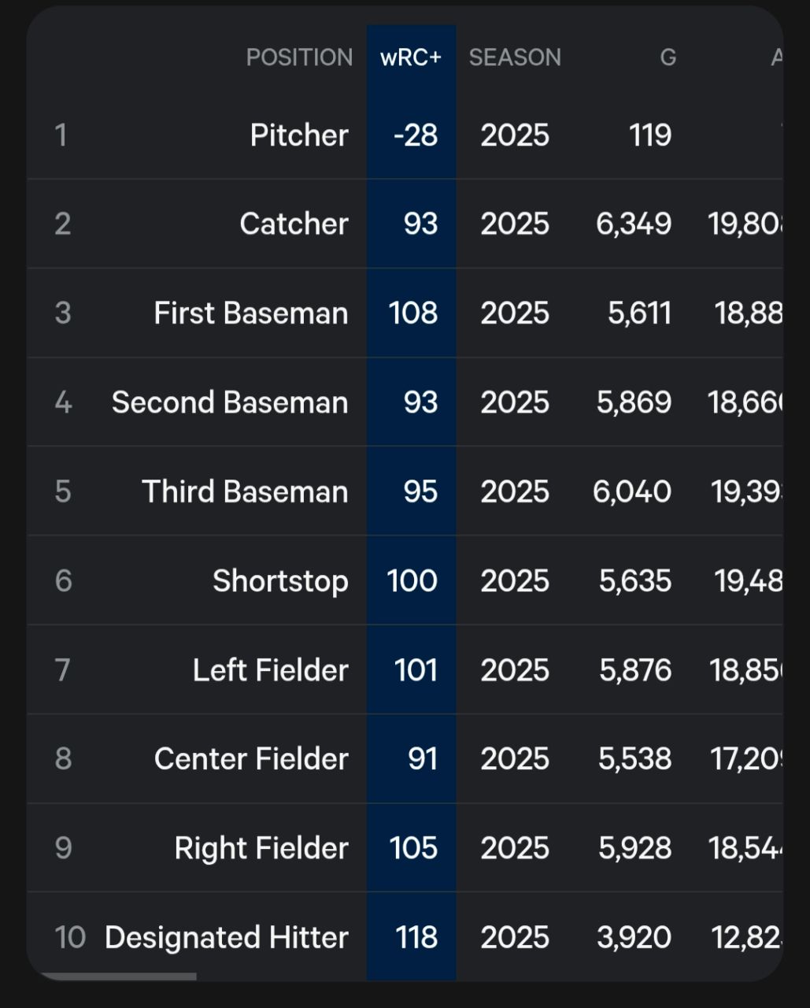
Task: Select the First Baseman row
Action: (x=250, y=313)
